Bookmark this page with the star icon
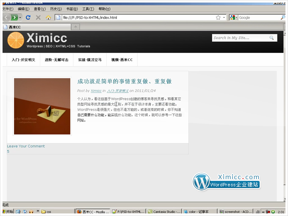 (x=218, y=17)
